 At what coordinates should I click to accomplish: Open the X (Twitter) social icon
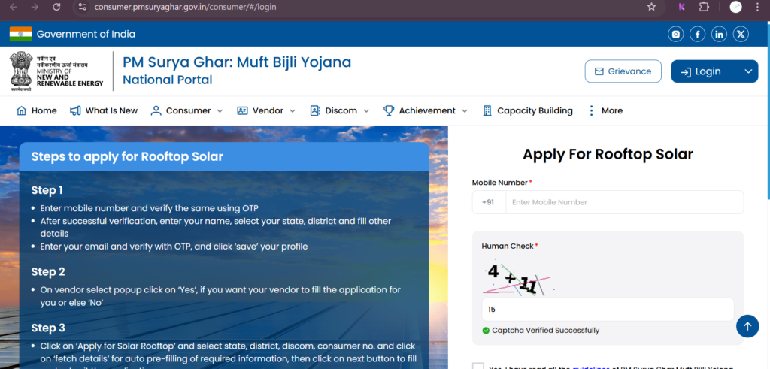click(x=741, y=34)
